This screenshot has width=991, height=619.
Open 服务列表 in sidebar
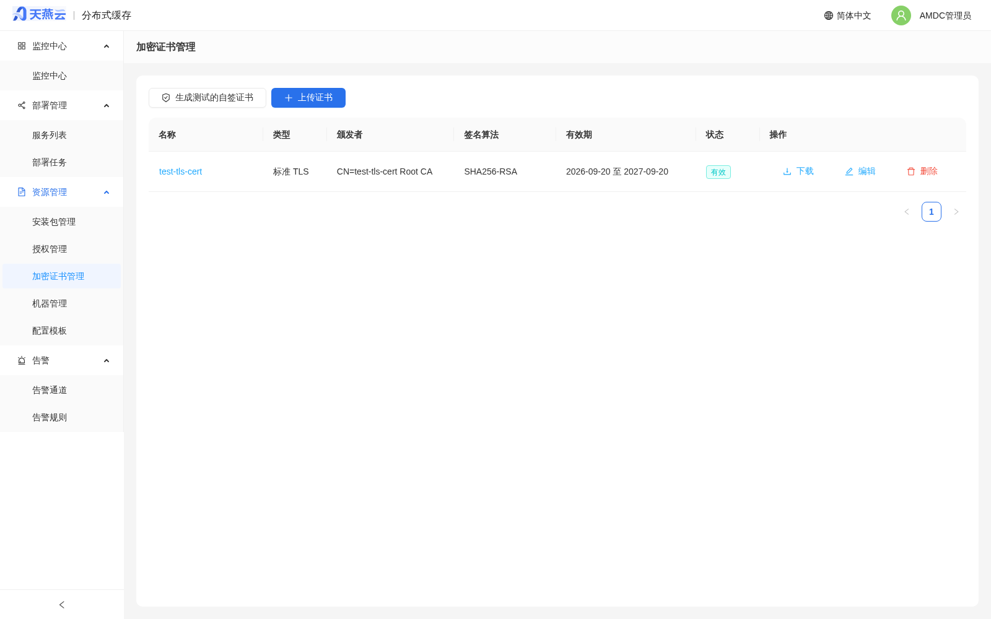coord(62,135)
